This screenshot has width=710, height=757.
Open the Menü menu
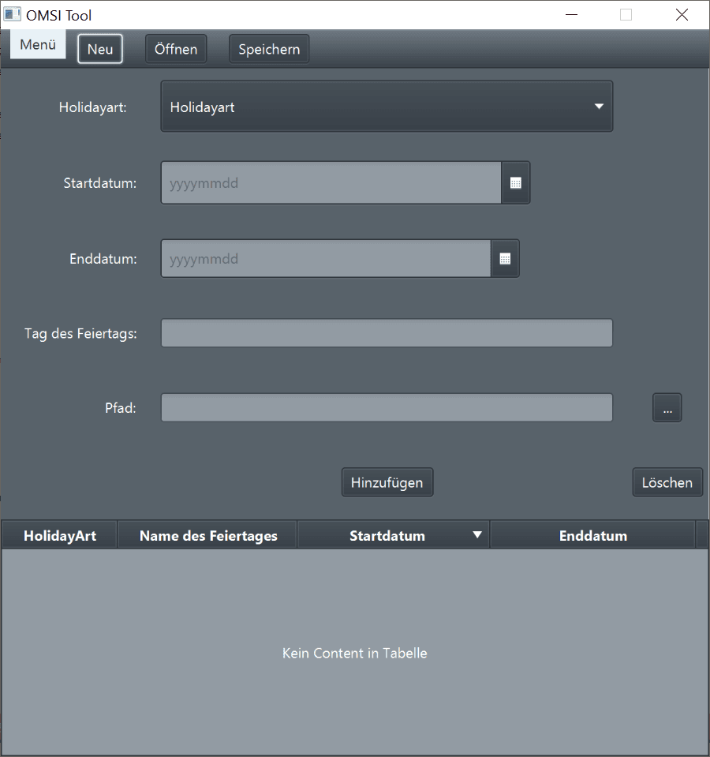[x=38, y=45]
